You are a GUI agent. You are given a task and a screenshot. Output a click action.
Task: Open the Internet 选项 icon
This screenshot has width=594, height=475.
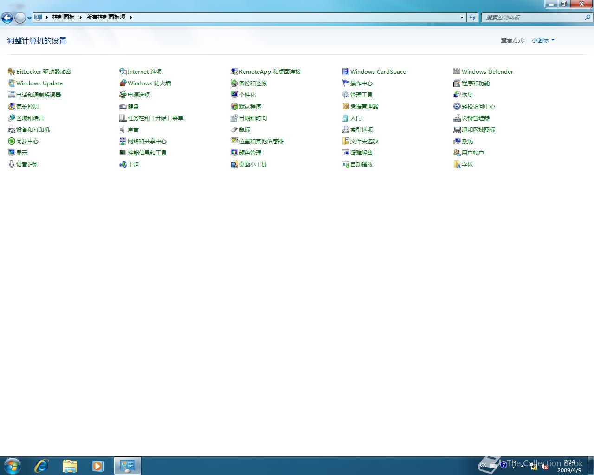coord(123,71)
